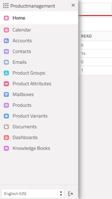Image resolution: width=112 pixels, height=199 pixels.
Task: Click the teal Product Groups hierarchy icon
Action: tap(6, 73)
